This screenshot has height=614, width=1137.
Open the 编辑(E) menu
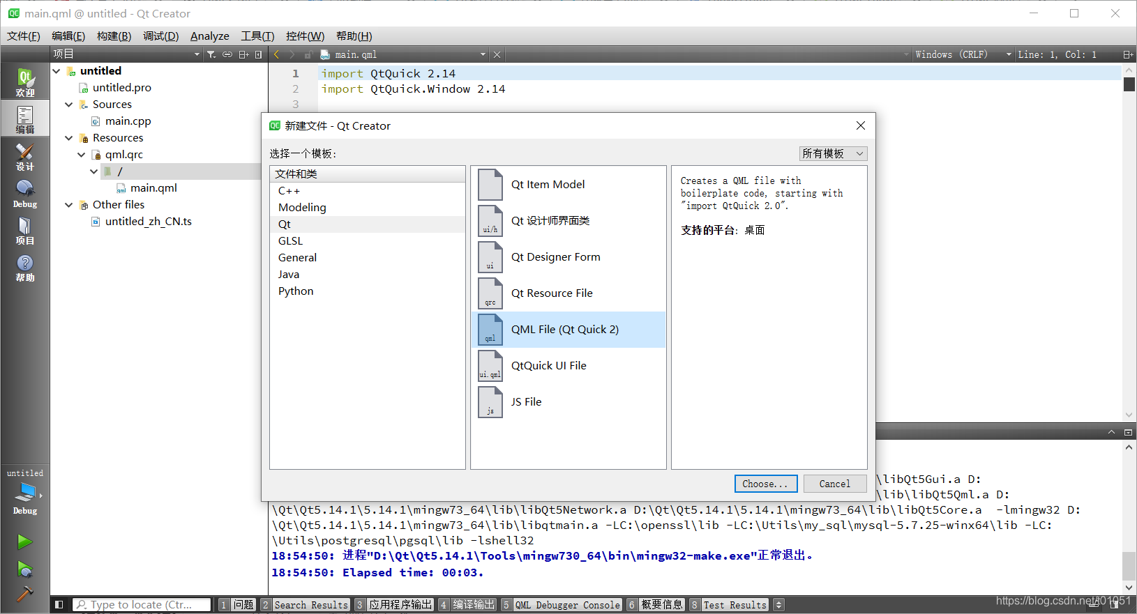tap(68, 36)
